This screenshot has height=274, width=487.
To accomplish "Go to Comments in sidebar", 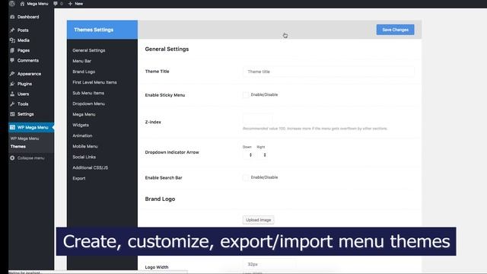I will tap(28, 60).
